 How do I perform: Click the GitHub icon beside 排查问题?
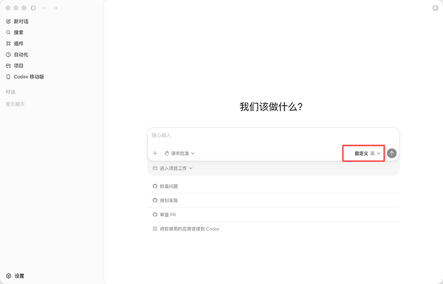tap(155, 186)
